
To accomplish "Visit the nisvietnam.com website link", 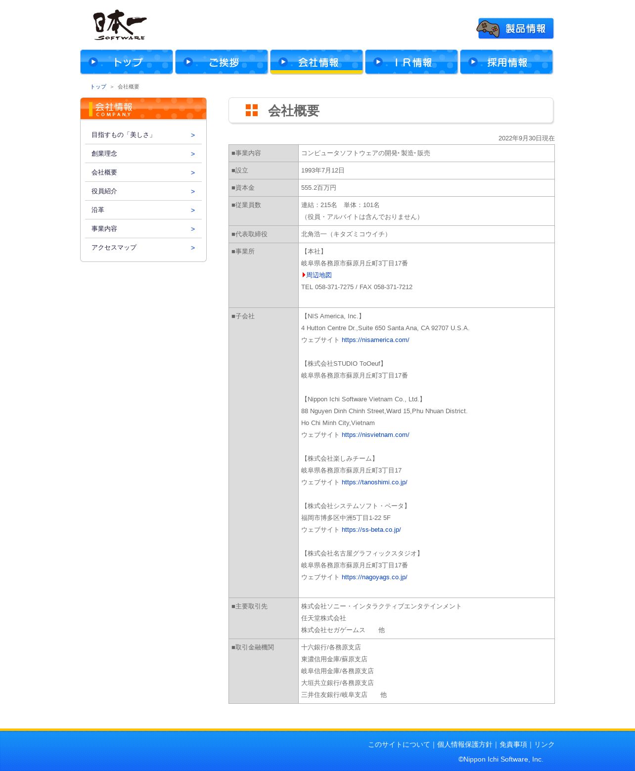I will [x=375, y=435].
